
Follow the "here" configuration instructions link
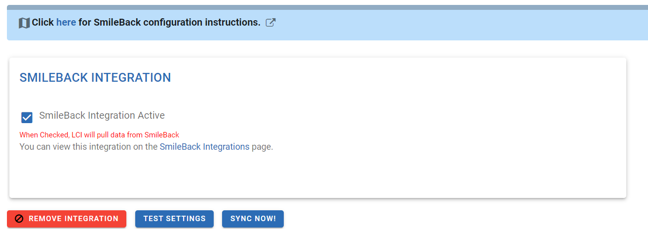pos(66,22)
